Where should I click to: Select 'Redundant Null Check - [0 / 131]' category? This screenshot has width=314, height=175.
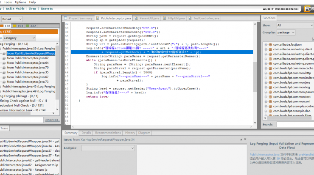(x=22, y=106)
